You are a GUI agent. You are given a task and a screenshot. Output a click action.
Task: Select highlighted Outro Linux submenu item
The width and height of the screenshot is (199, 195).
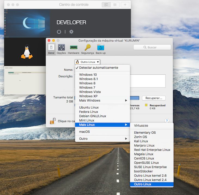(152, 184)
